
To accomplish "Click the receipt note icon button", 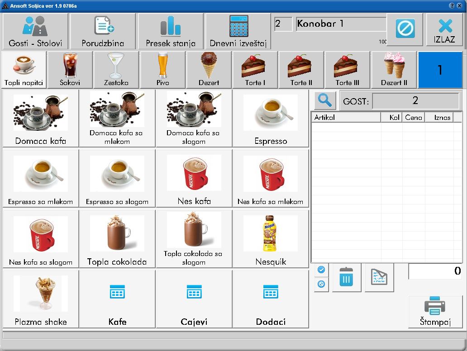I will 379,277.
